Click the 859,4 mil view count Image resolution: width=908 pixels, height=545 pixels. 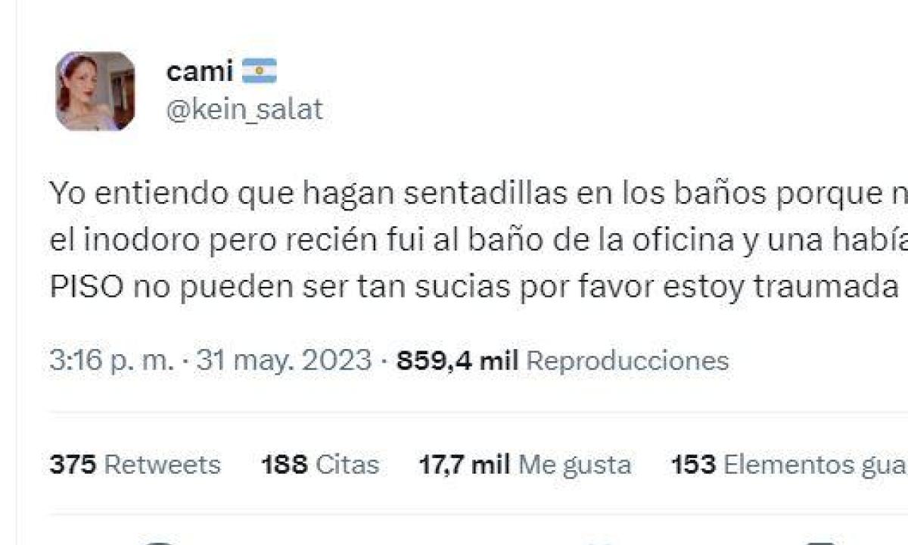458,360
